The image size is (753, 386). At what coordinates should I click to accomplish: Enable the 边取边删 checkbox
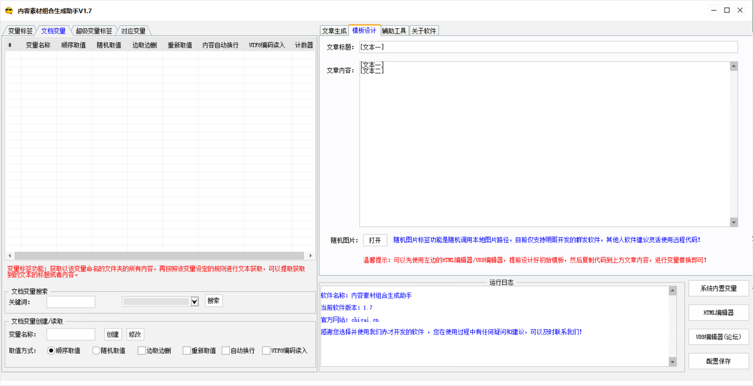(x=142, y=350)
